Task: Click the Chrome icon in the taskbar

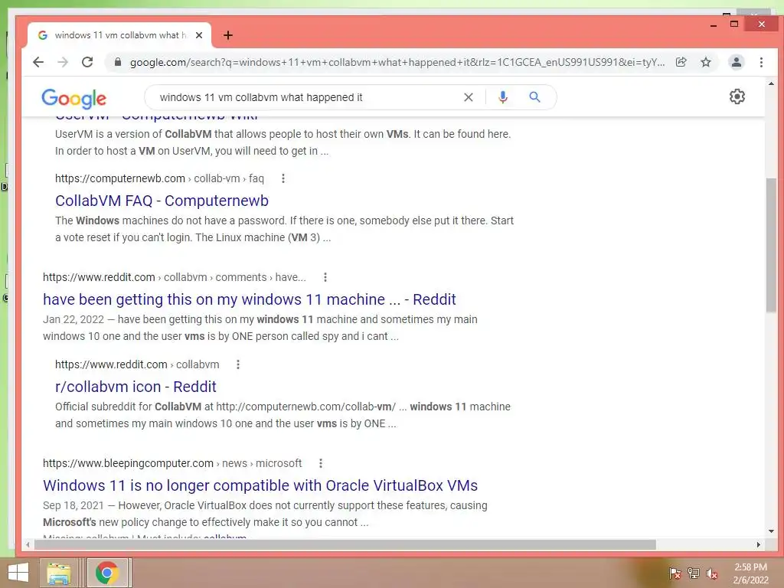Action: (107, 573)
